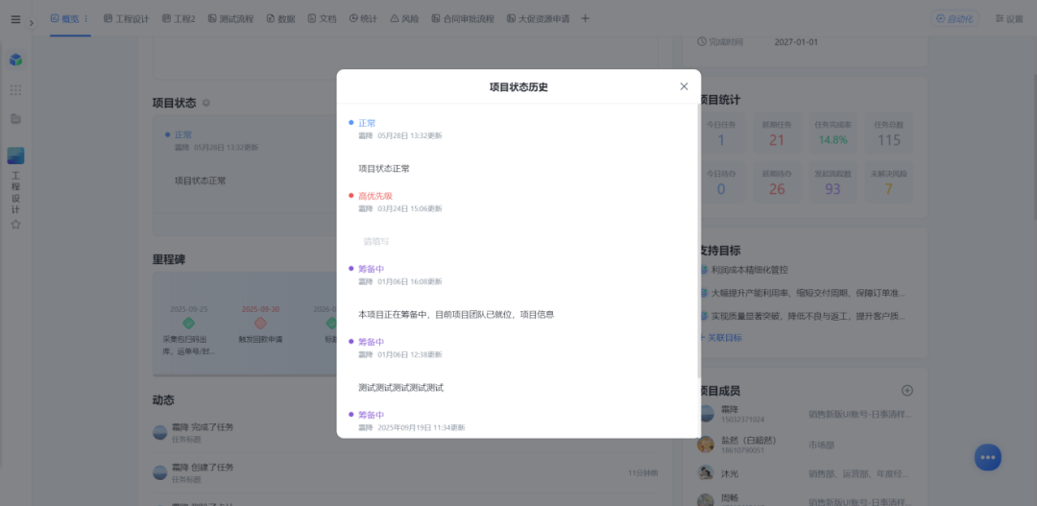The image size is (1037, 506).
Task: Open the 测试流程 tab
Action: [x=230, y=18]
